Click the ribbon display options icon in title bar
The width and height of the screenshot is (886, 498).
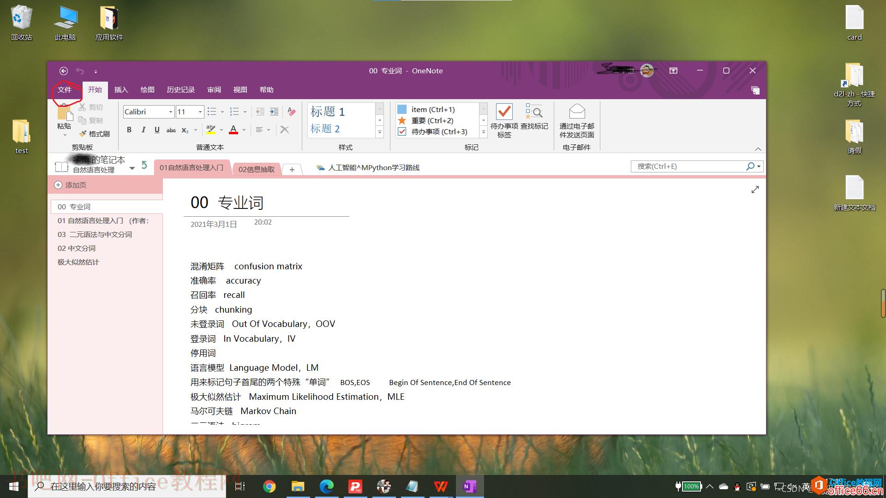(674, 71)
